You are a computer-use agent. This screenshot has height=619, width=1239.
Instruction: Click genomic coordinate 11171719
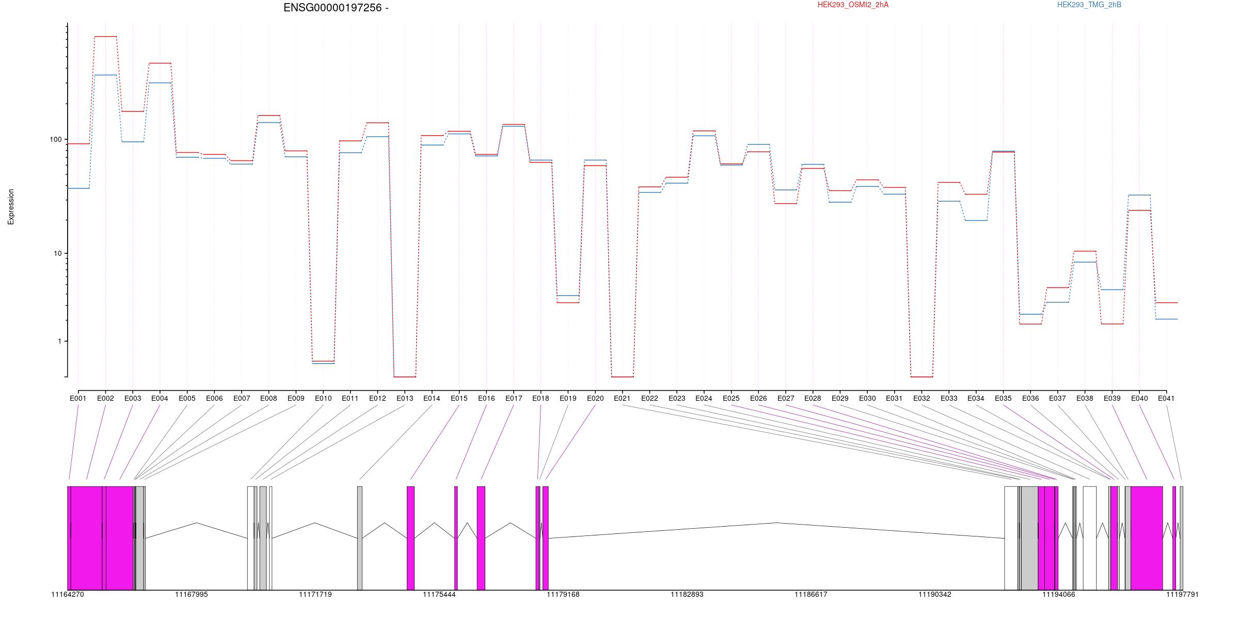(315, 595)
